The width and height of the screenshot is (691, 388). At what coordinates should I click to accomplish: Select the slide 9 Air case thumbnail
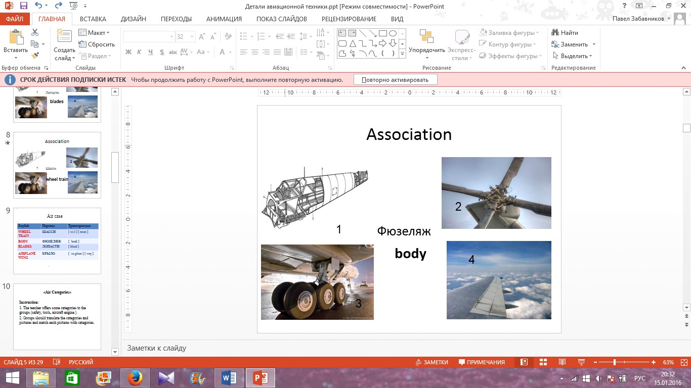click(57, 241)
